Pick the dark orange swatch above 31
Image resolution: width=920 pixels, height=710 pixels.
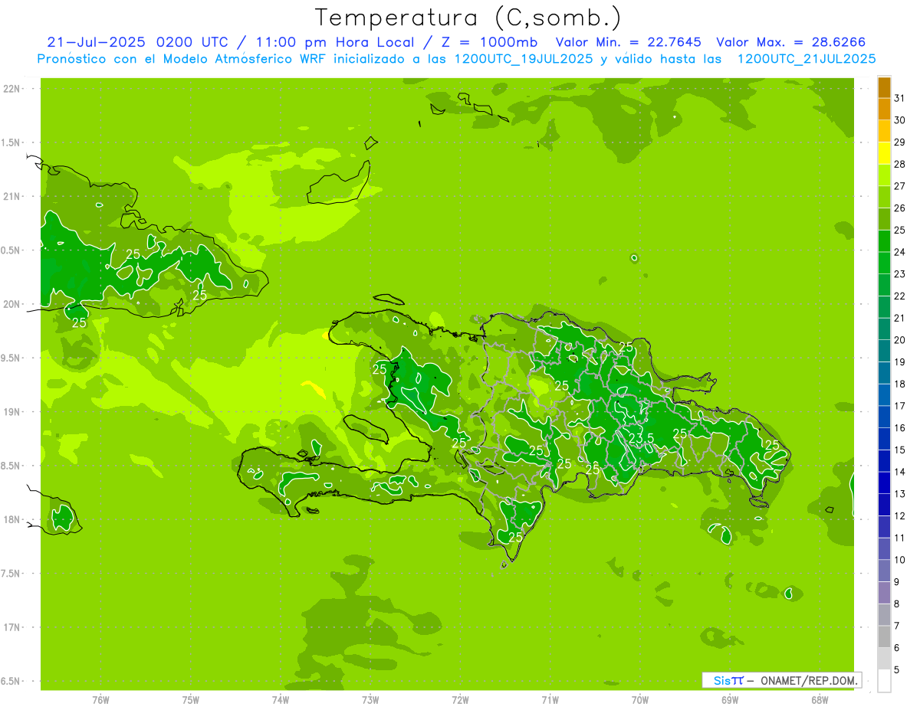884,87
